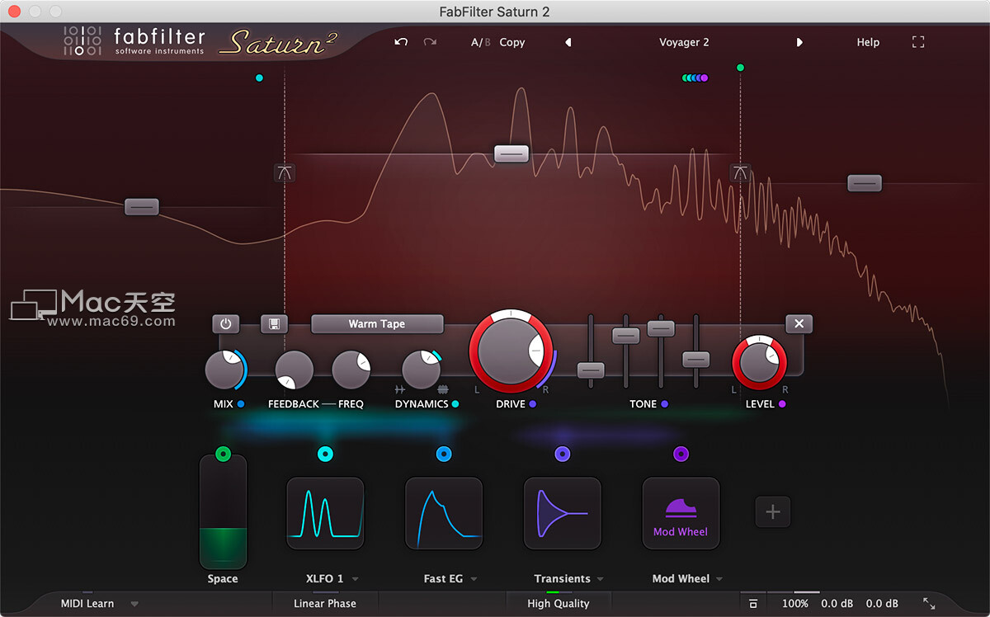Click the Mod Wheel source tile

click(x=681, y=513)
